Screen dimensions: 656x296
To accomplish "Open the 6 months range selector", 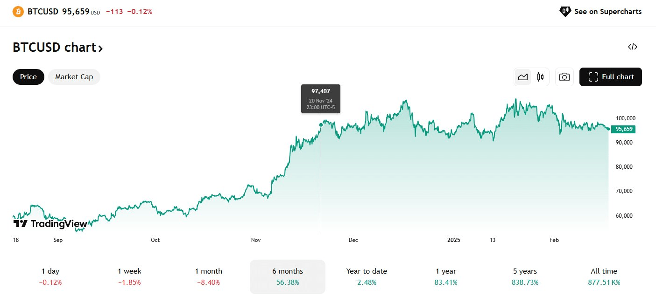I will (x=287, y=276).
